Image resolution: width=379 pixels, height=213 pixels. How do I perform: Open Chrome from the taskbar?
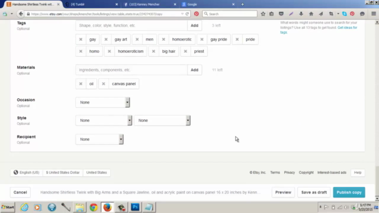(x=94, y=207)
